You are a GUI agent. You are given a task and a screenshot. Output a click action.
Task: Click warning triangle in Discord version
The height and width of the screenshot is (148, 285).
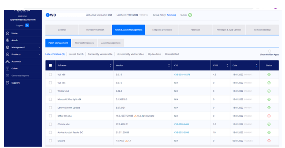pos(126,141)
